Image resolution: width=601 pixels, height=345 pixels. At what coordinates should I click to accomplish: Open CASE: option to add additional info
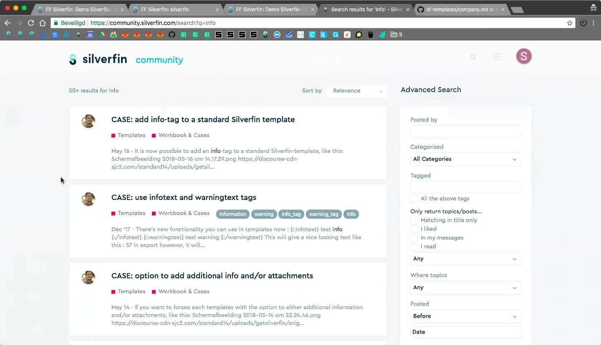pos(212,276)
